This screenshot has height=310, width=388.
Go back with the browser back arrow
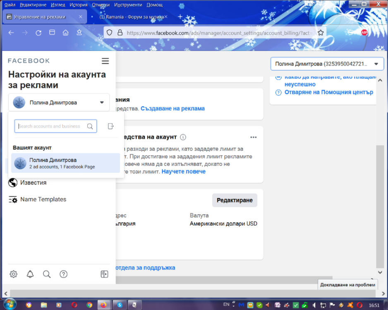tap(11, 33)
